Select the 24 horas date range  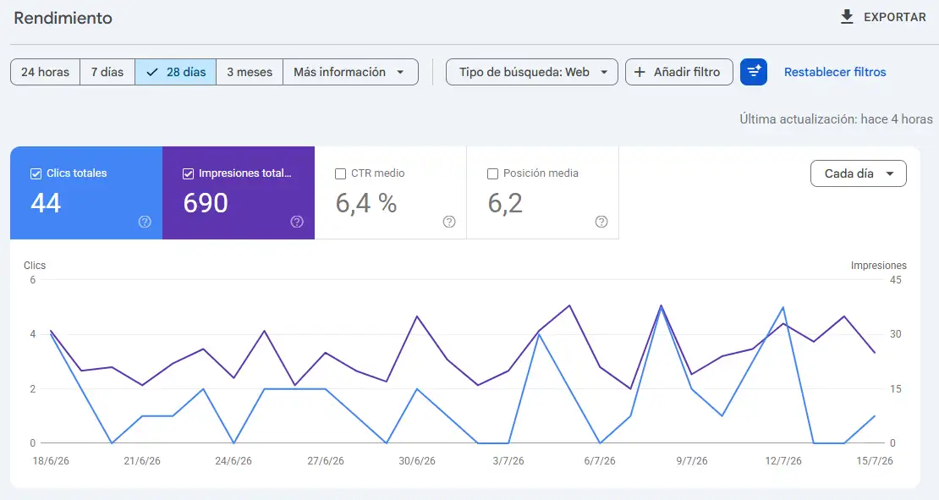45,72
